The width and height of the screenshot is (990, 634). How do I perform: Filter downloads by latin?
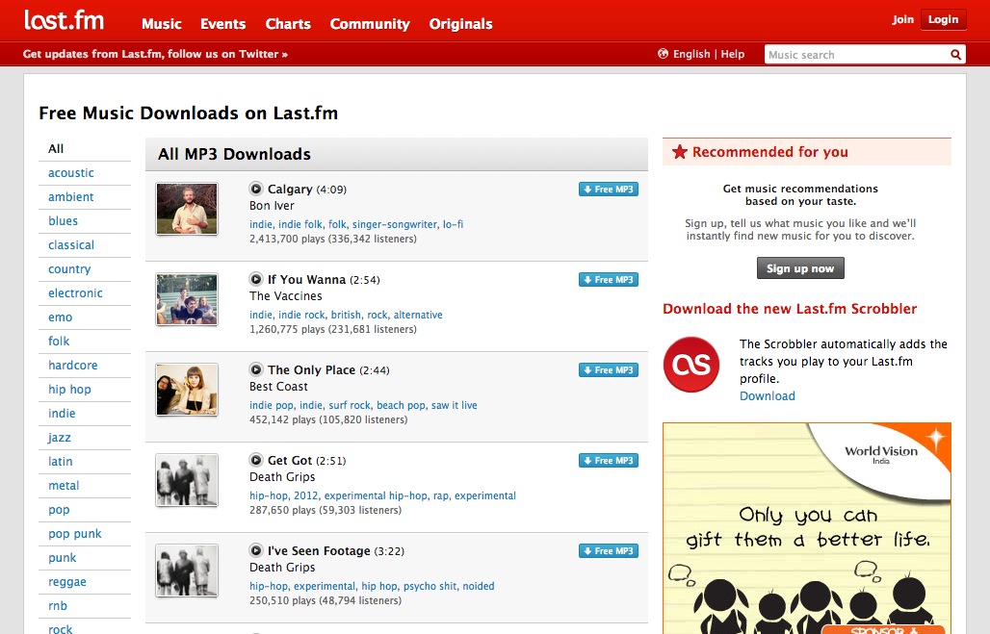click(x=60, y=461)
